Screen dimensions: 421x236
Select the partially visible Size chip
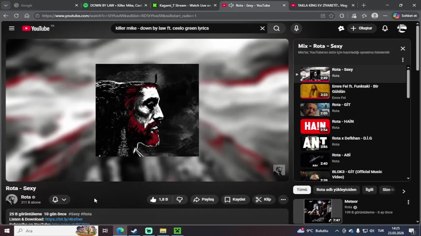pos(388,190)
